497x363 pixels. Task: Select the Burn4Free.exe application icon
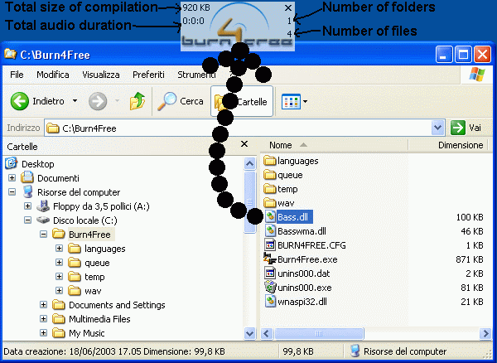[270, 259]
